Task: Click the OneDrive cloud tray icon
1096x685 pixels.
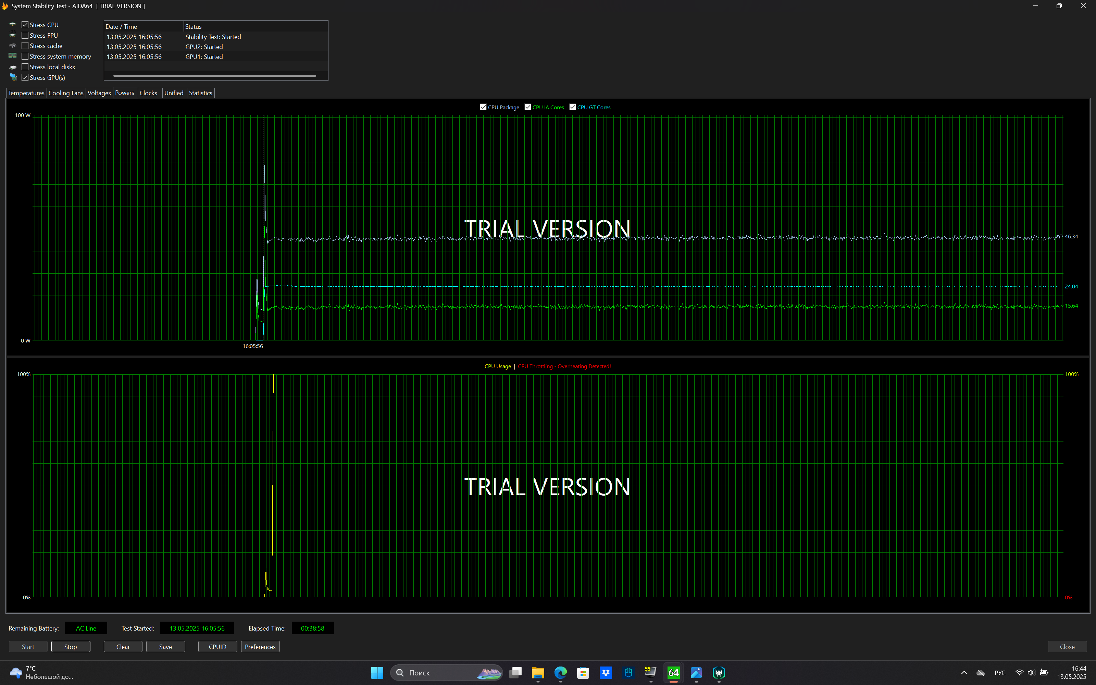Action: [x=981, y=673]
